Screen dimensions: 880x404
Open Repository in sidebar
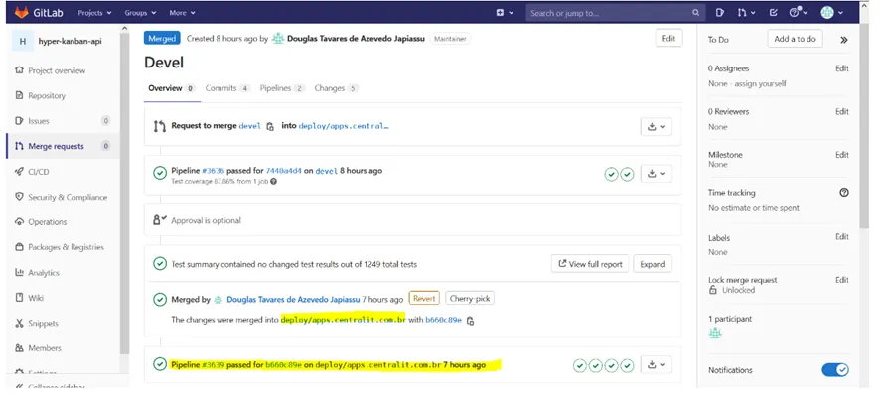47,96
